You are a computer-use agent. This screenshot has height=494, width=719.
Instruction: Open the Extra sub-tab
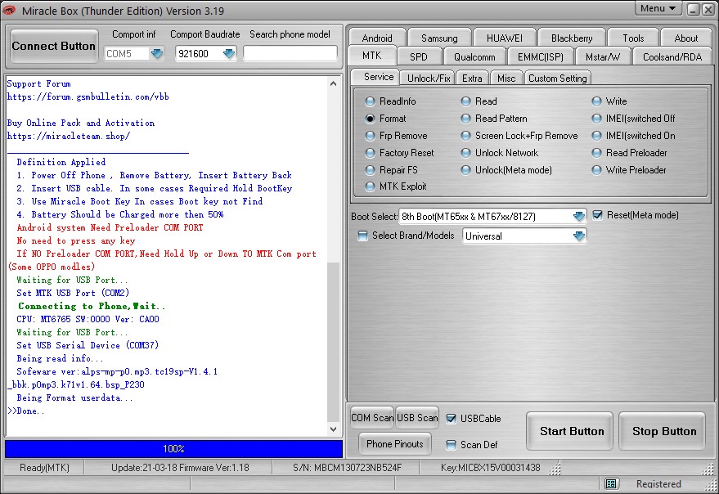(472, 78)
